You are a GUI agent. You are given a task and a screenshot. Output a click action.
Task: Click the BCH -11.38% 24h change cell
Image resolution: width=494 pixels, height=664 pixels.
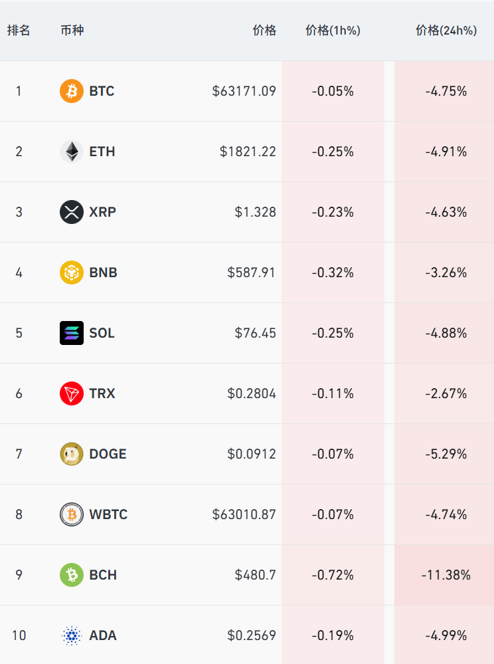[446, 575]
